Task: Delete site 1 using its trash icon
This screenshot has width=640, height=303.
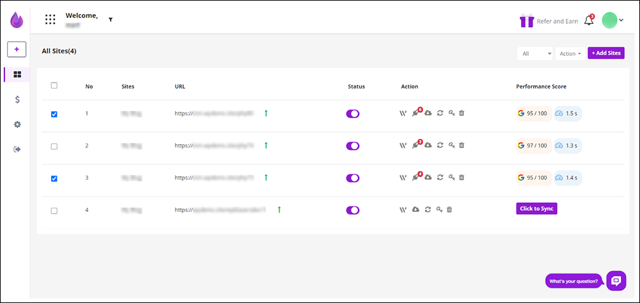Action: 461,113
